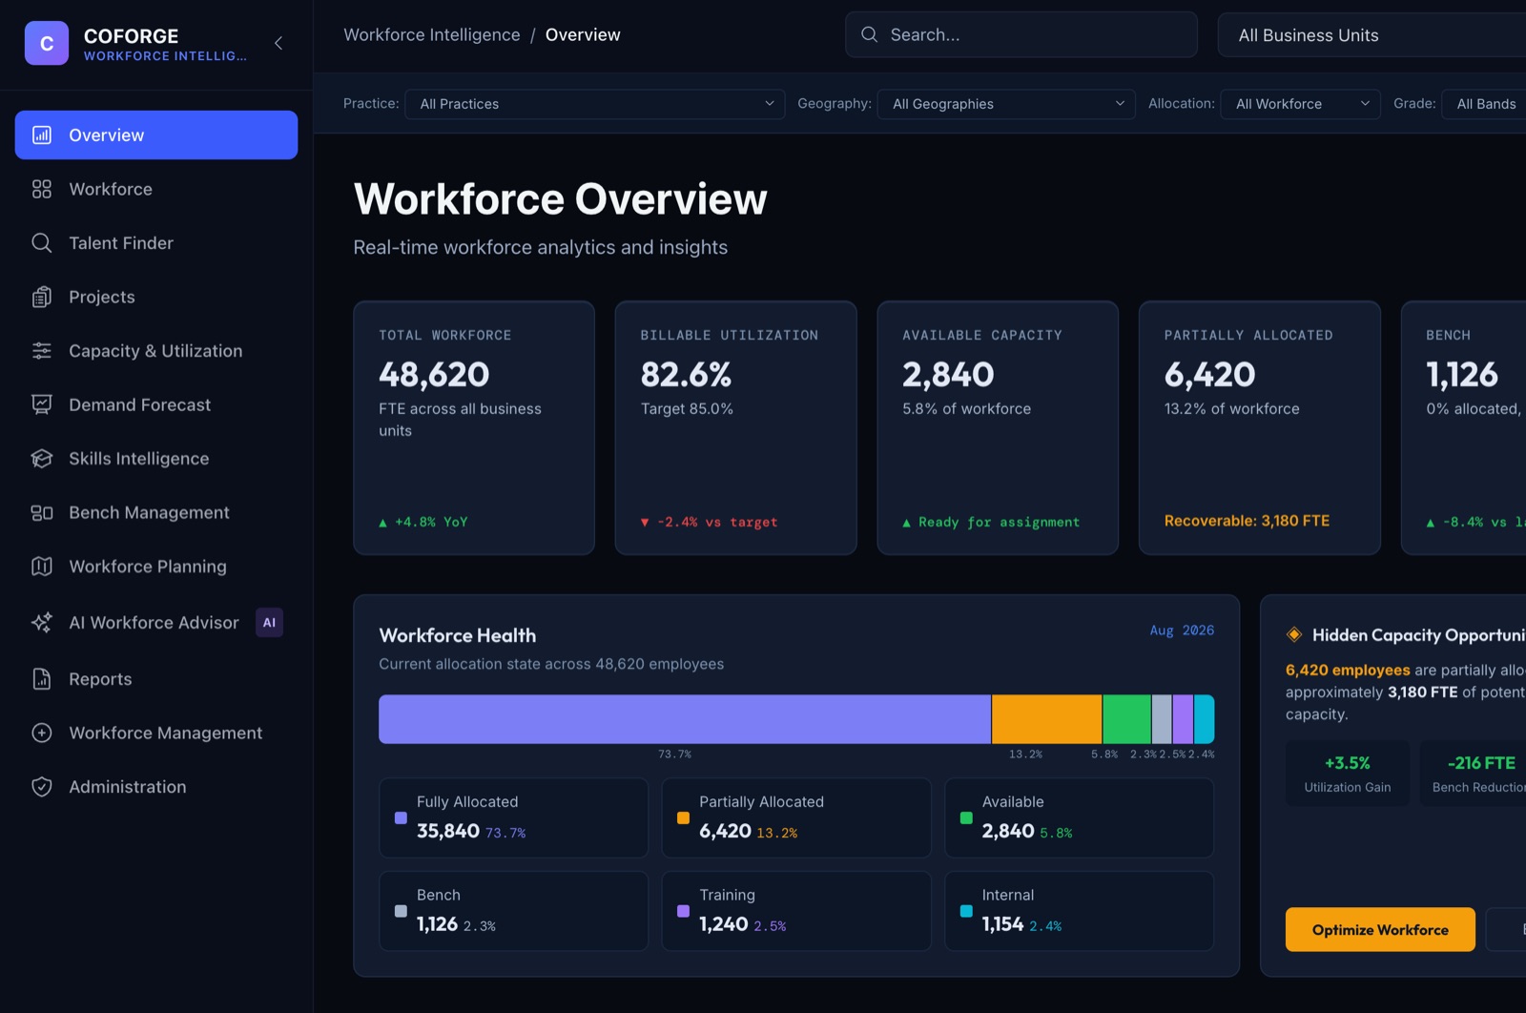Click the +4.8% YoY indicator
The width and height of the screenshot is (1526, 1013).
423,522
